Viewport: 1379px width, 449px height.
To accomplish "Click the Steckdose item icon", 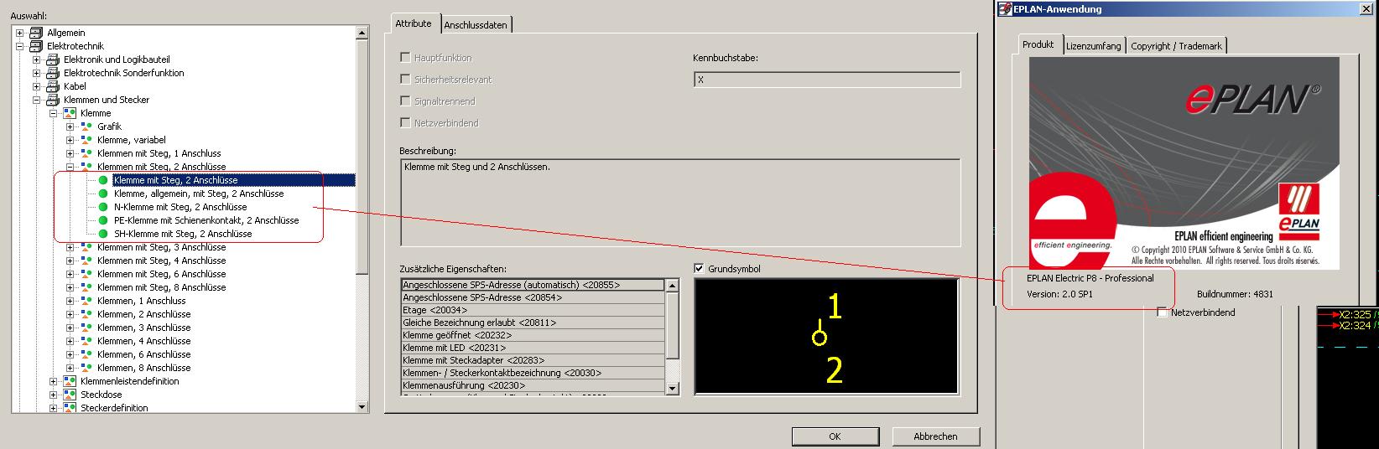I will click(x=70, y=395).
